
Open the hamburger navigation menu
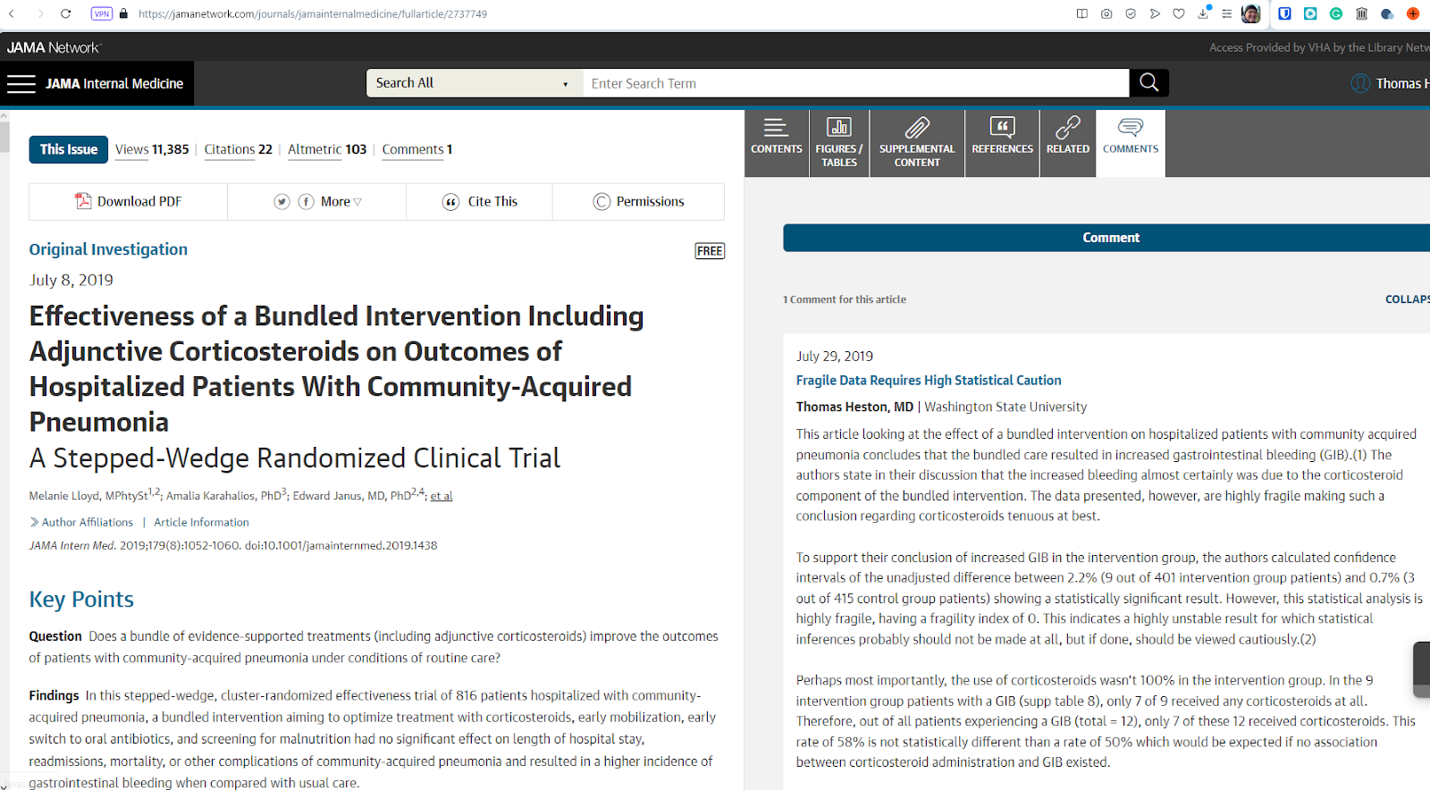21,84
